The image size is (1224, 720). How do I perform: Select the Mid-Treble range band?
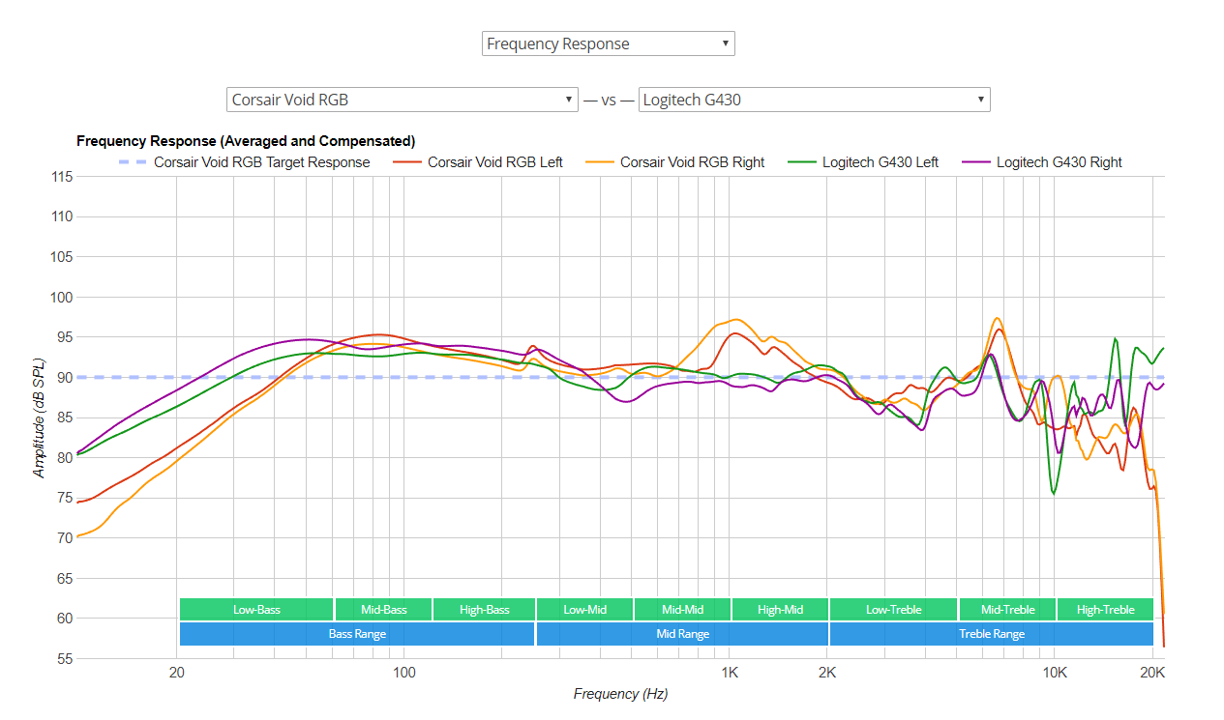[1007, 609]
